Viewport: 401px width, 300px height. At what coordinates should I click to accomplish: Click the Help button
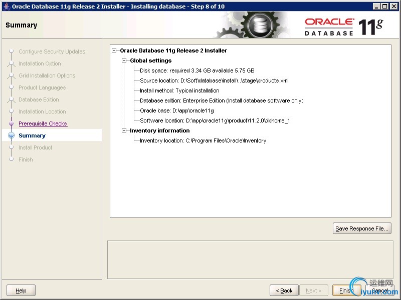[x=21, y=290]
